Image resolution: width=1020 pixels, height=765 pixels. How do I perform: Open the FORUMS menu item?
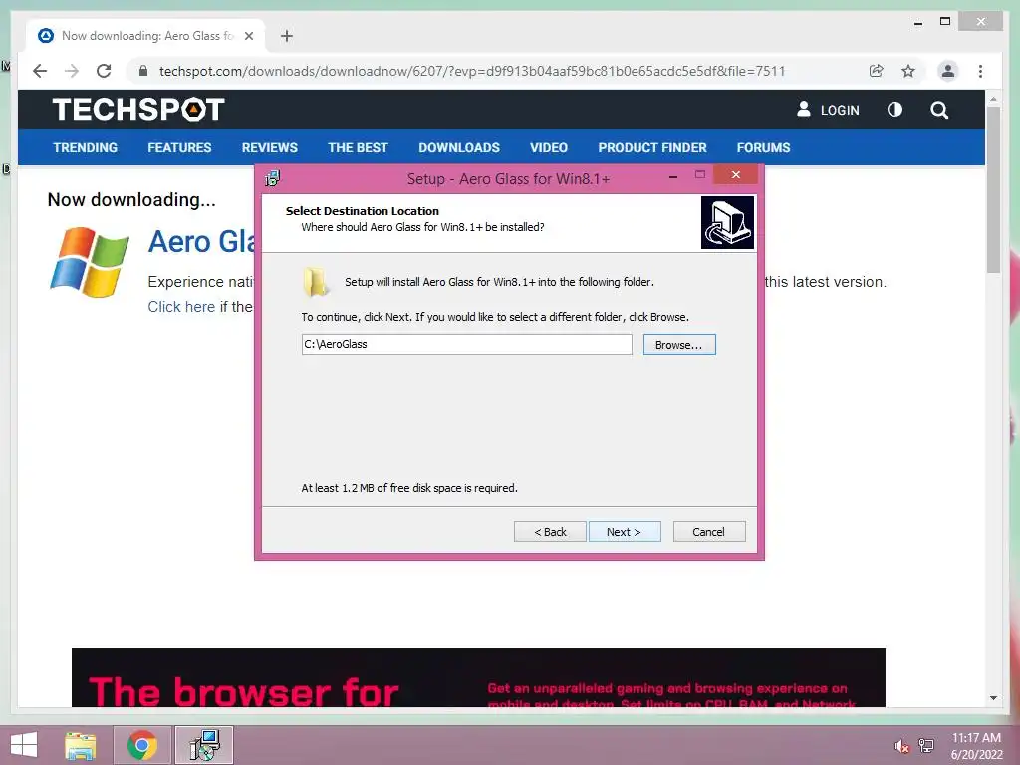(764, 147)
